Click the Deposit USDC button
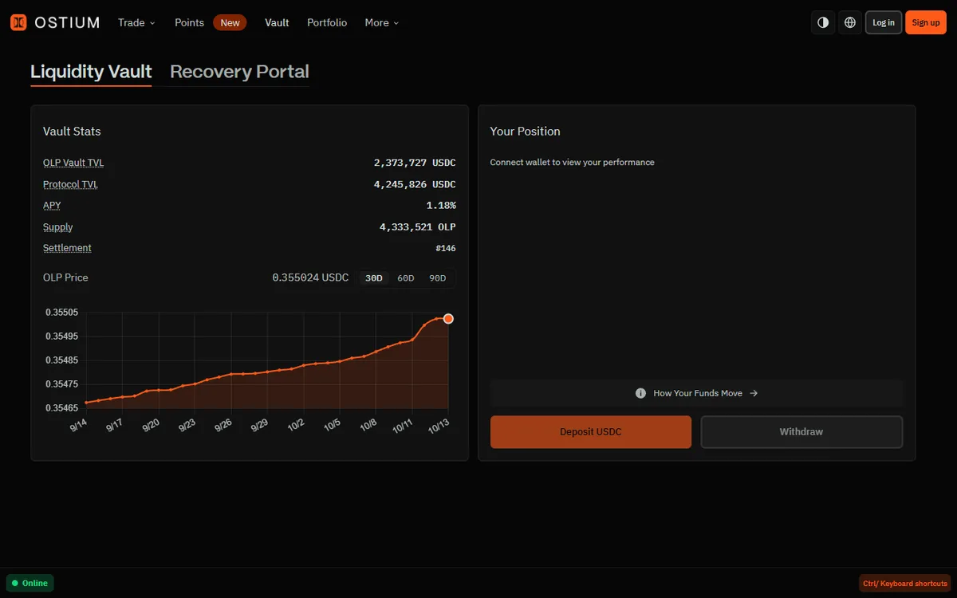The height and width of the screenshot is (598, 957). click(x=591, y=432)
